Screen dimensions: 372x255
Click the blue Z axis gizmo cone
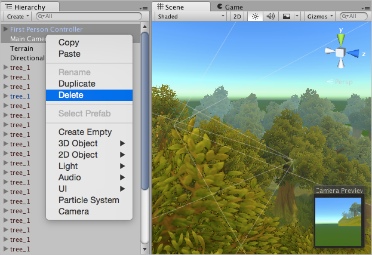pos(353,53)
